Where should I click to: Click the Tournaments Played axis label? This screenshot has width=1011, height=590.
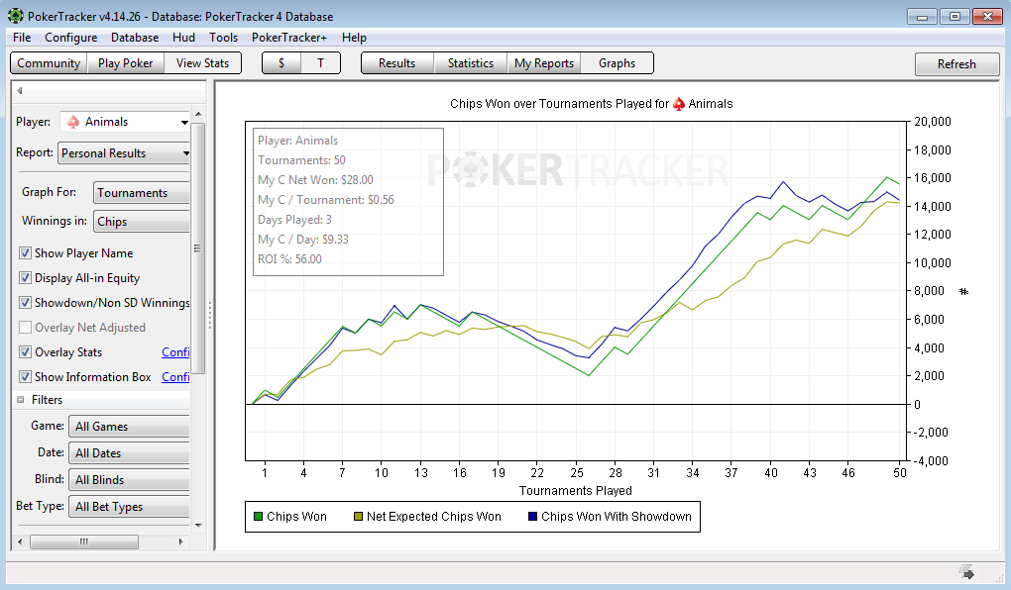(x=576, y=491)
